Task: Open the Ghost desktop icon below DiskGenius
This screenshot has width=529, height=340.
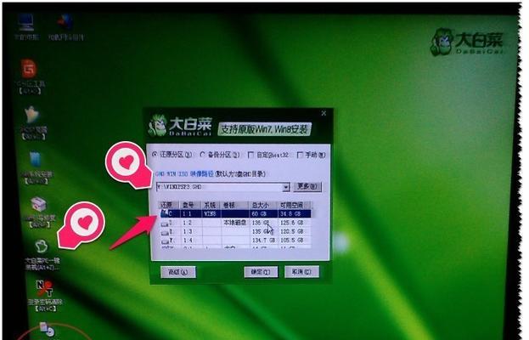Action: pos(31,115)
